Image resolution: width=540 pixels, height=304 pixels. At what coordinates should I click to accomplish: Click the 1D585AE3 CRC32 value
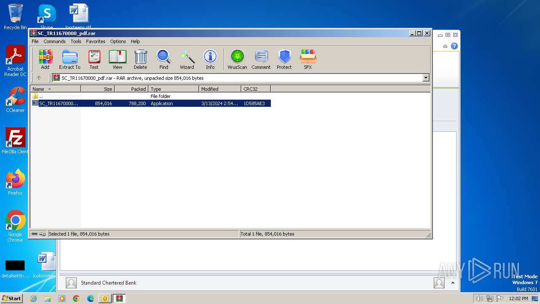tap(254, 103)
